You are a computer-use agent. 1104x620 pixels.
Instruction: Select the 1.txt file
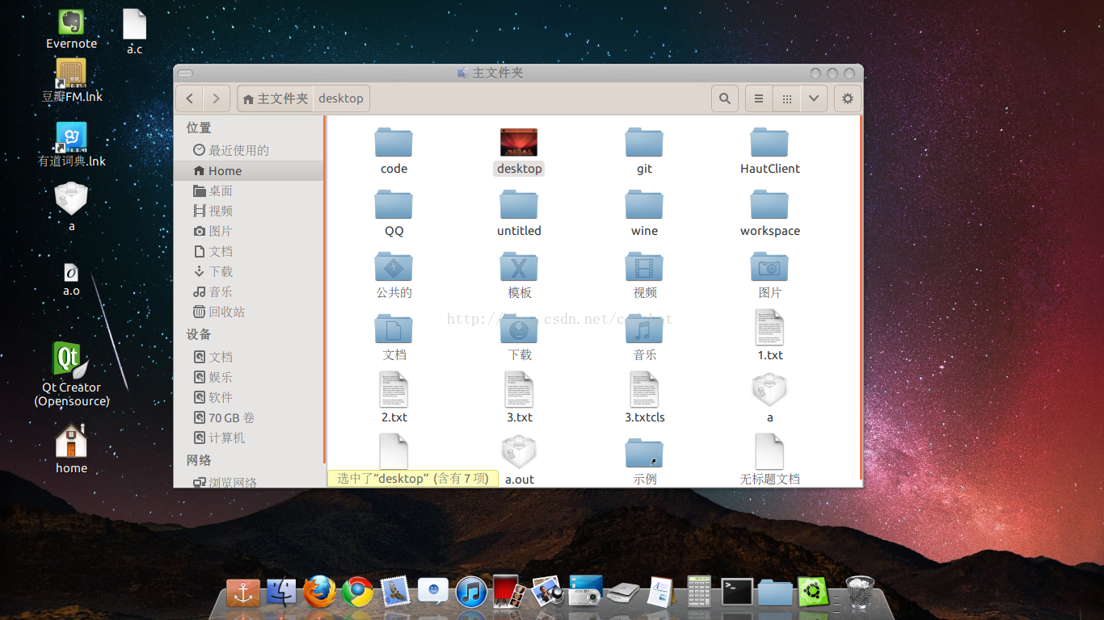point(769,329)
